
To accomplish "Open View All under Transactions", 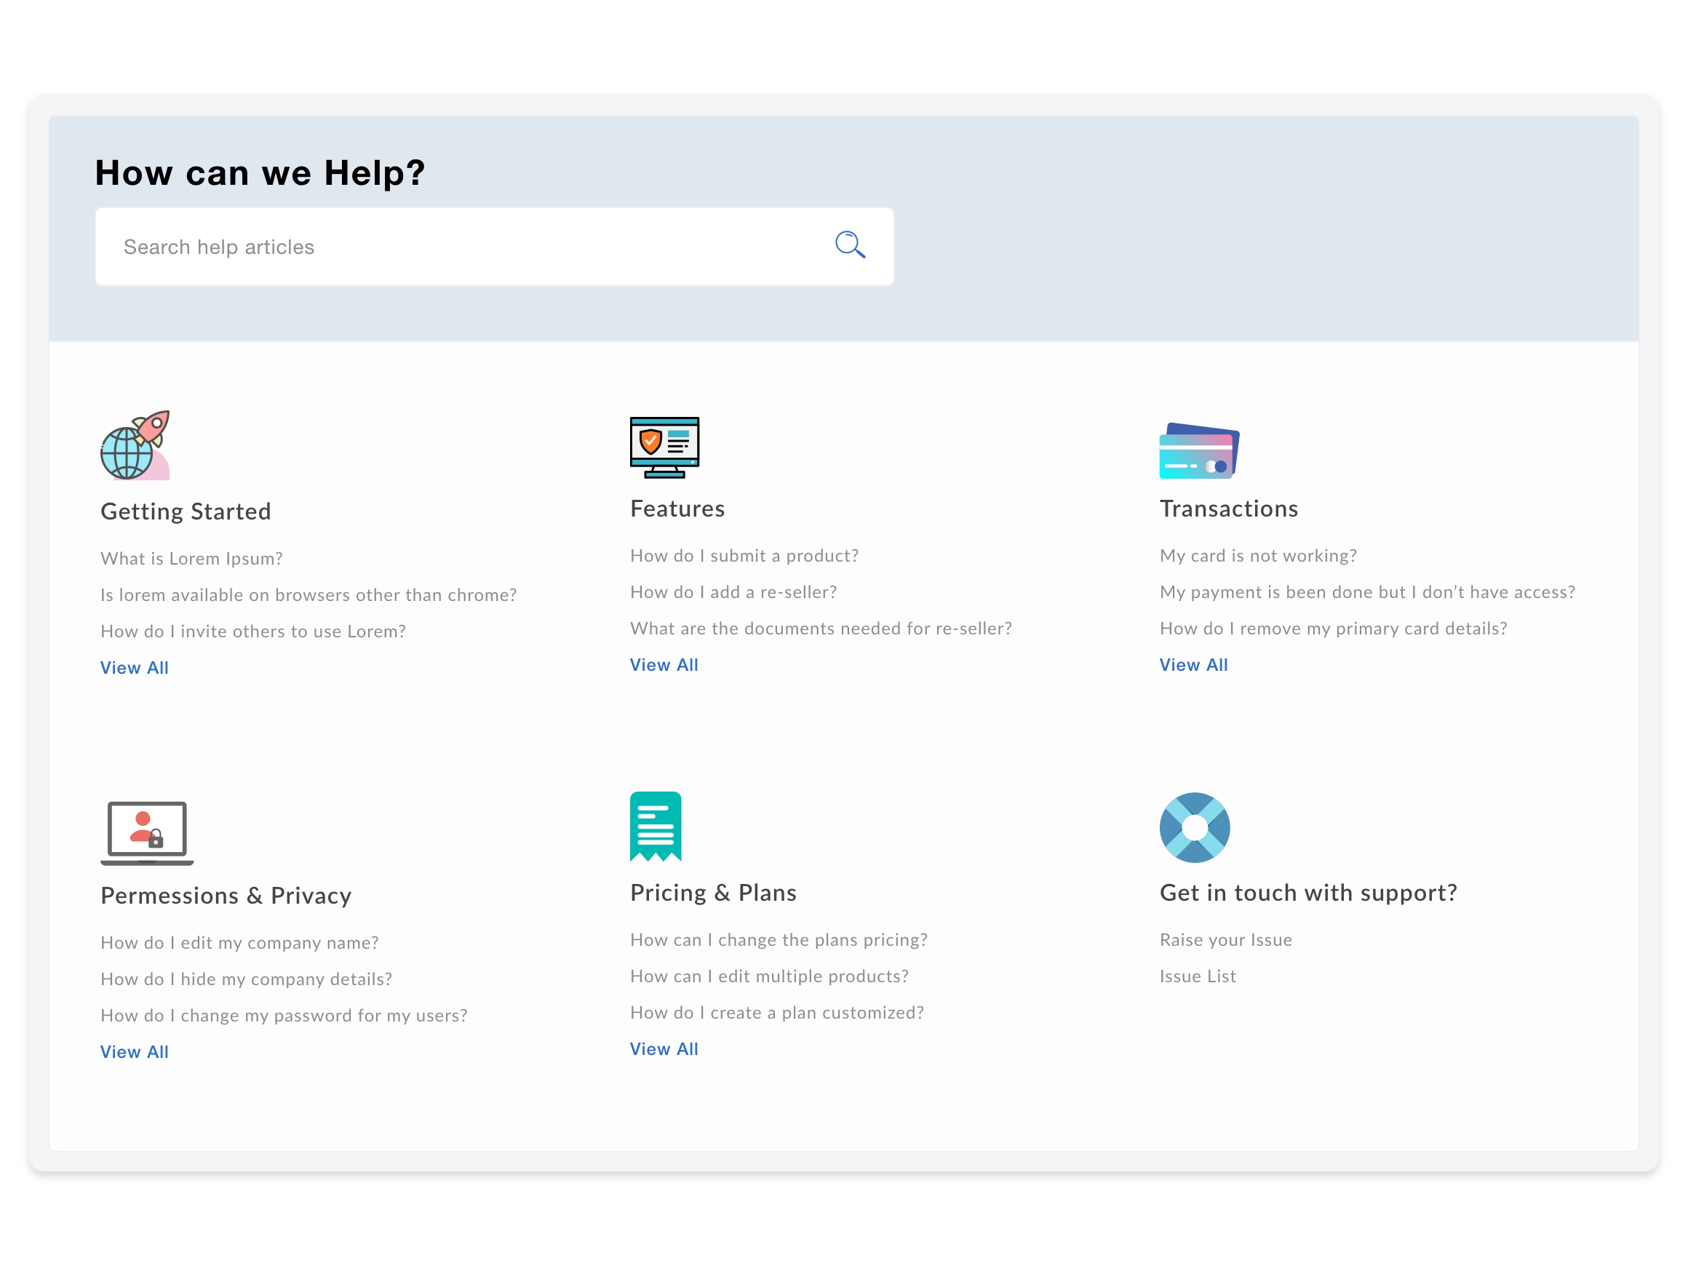I will tap(1193, 665).
